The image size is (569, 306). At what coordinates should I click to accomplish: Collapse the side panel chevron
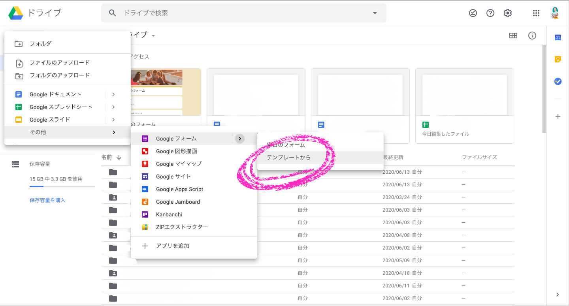(x=558, y=295)
